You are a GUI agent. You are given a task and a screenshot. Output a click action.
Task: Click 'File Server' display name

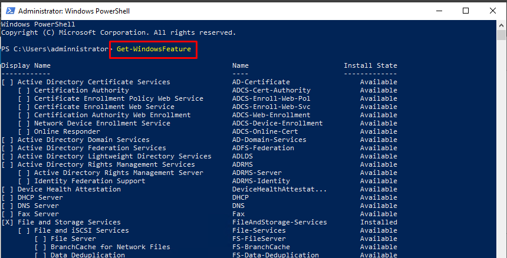74,239
